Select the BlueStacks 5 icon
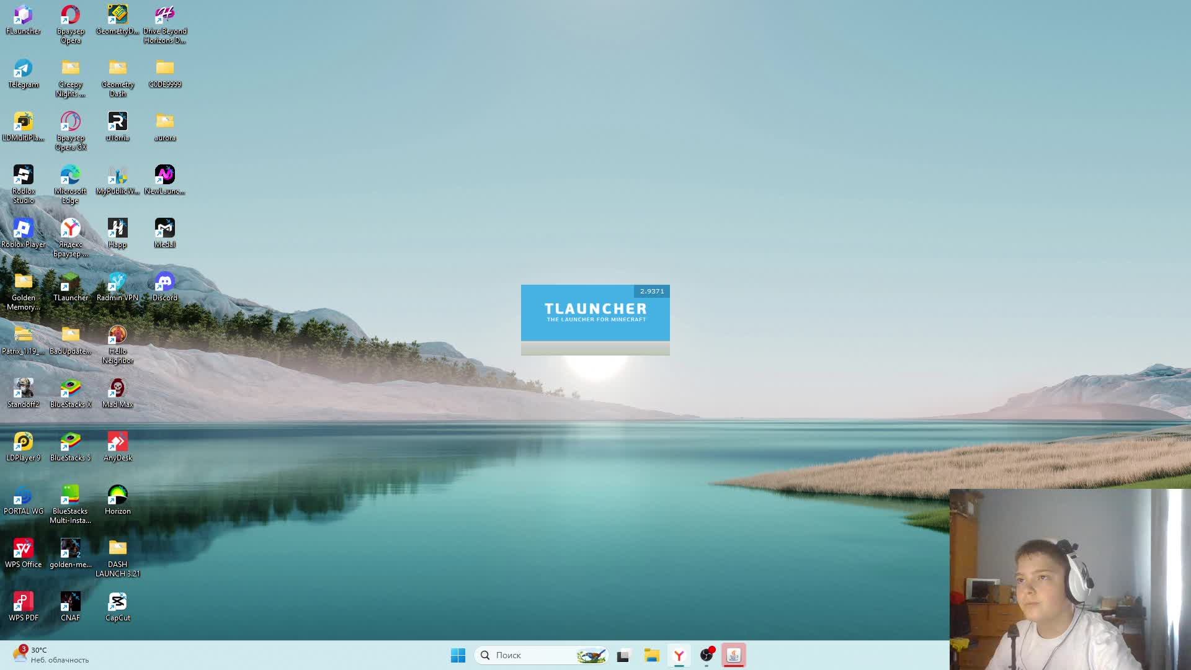This screenshot has width=1191, height=670. [70, 447]
